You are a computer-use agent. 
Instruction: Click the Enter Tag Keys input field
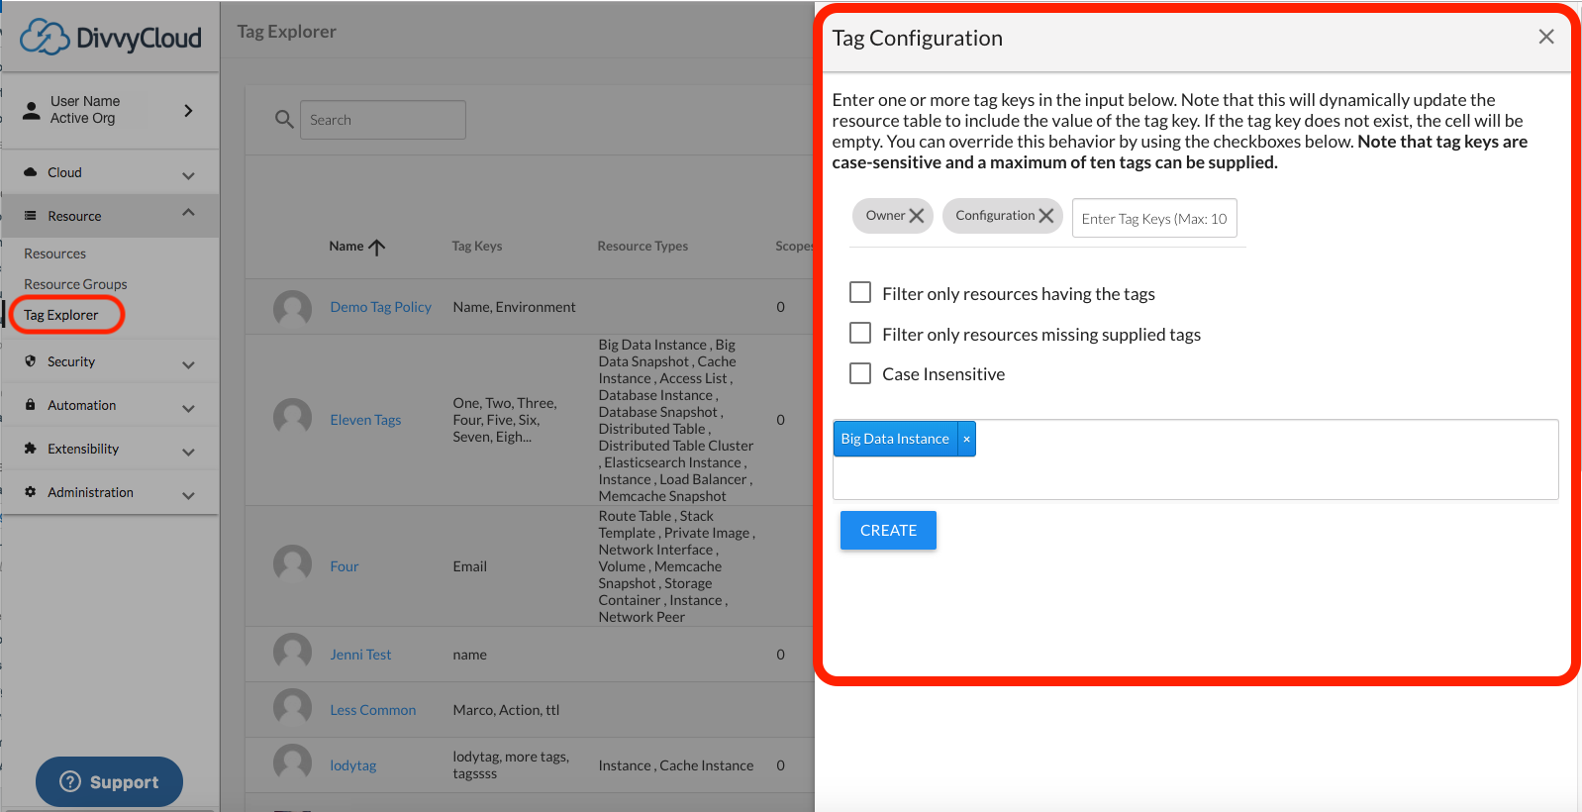coord(1154,218)
